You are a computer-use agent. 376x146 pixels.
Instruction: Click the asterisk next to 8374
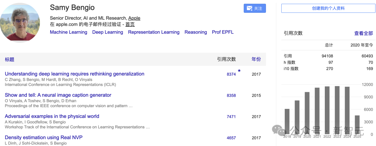[239, 71]
